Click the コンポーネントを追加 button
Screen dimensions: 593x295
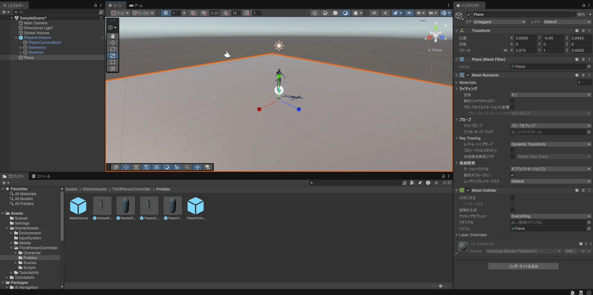tap(523, 266)
